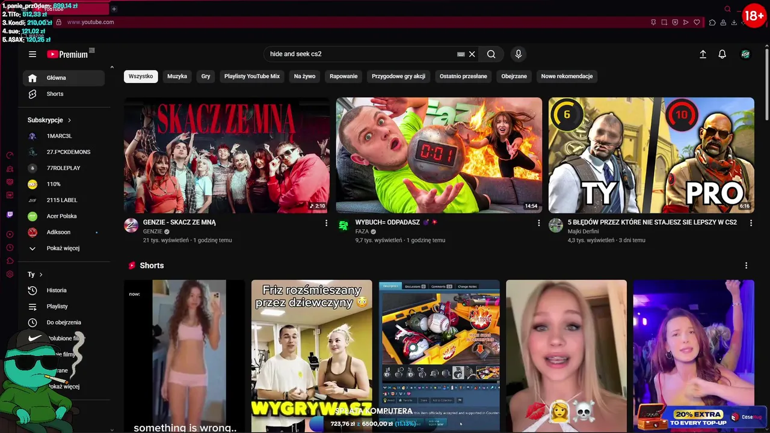Image resolution: width=770 pixels, height=433 pixels.
Task: Select the Nowe rekomendacje chip
Action: pos(567,76)
